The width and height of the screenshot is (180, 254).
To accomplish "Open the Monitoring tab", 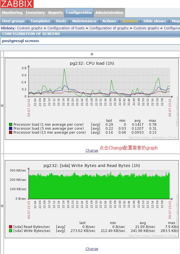I will click(12, 13).
